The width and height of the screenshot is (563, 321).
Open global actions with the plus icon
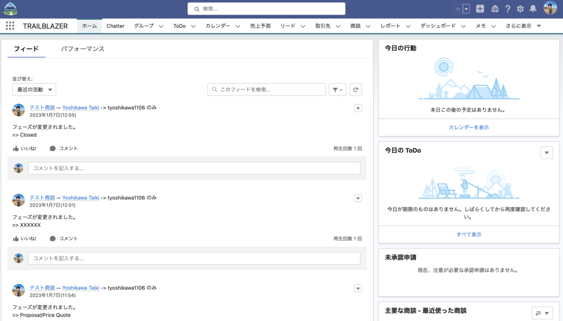tap(479, 8)
